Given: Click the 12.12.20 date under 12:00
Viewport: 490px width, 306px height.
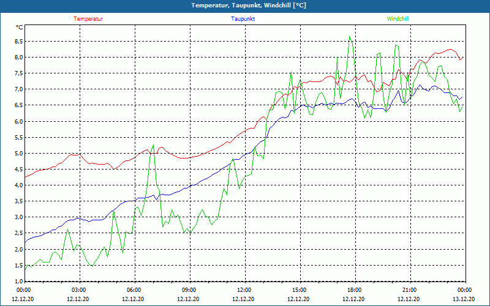Looking at the screenshot, I should pos(243,299).
